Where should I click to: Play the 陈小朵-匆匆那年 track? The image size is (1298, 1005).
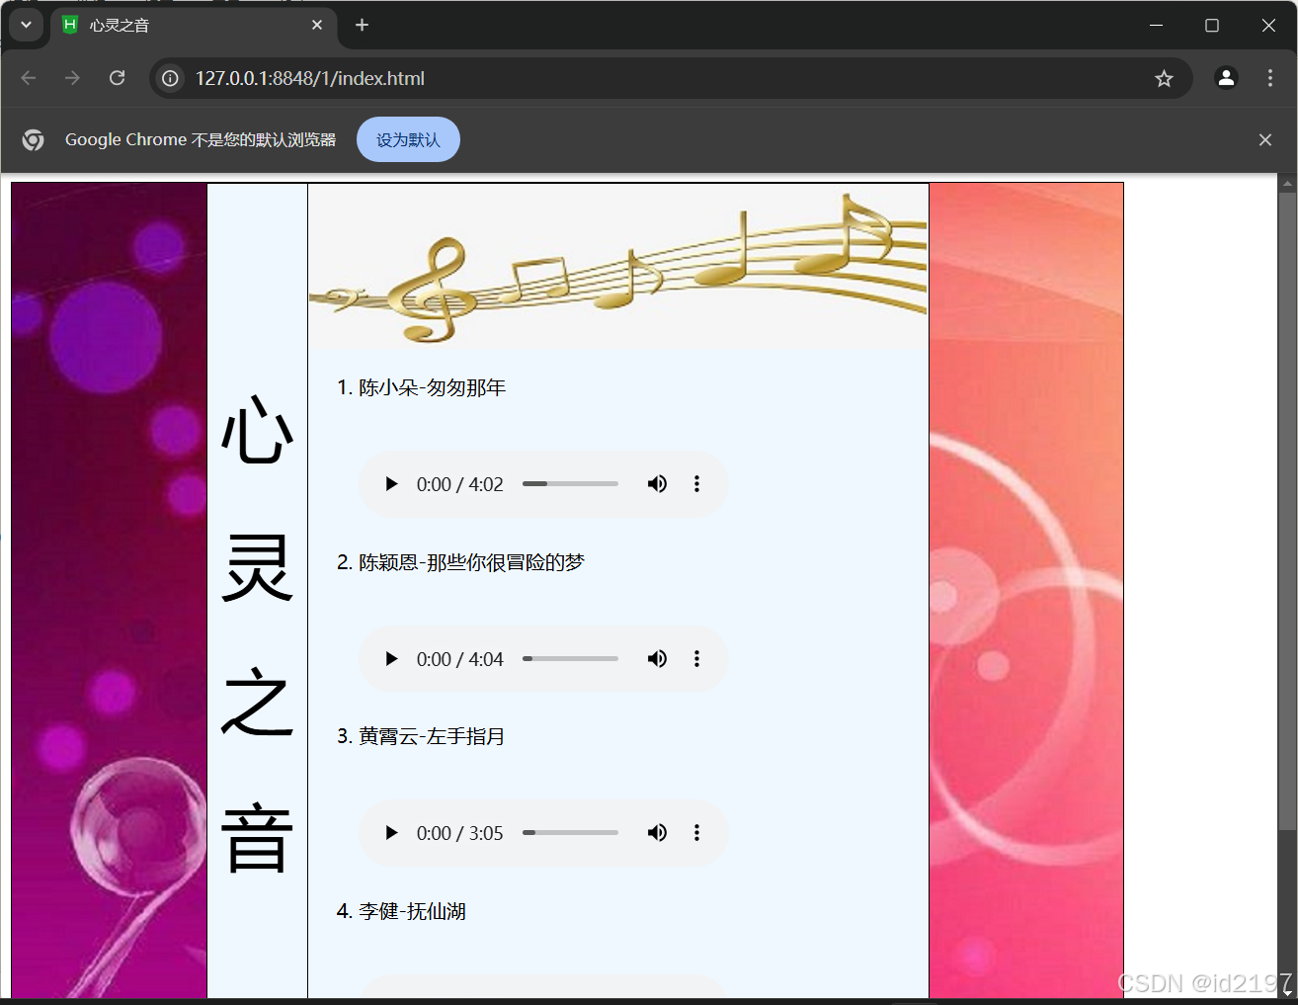pyautogui.click(x=391, y=484)
